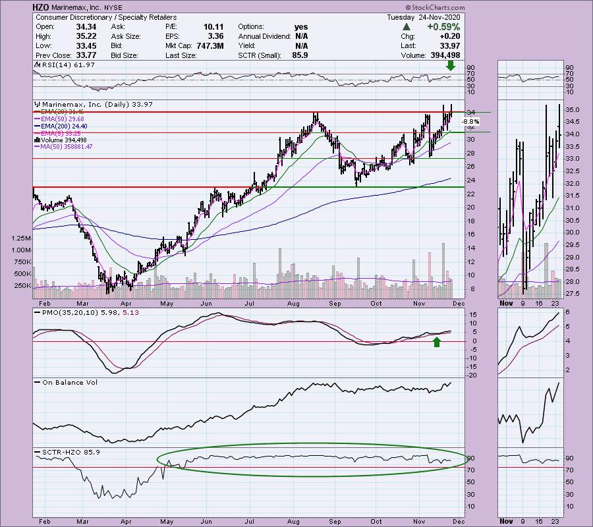Select the Prev Close value 33.77
The image size is (593, 527).
tap(86, 55)
